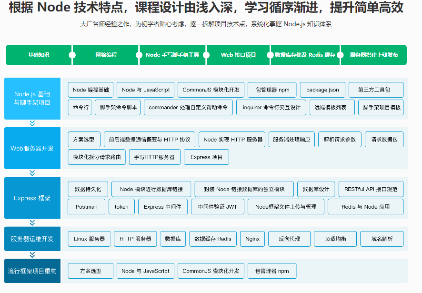Screen dimensions: 422x293
Task: Select the Express 框架 category block
Action: point(32,198)
